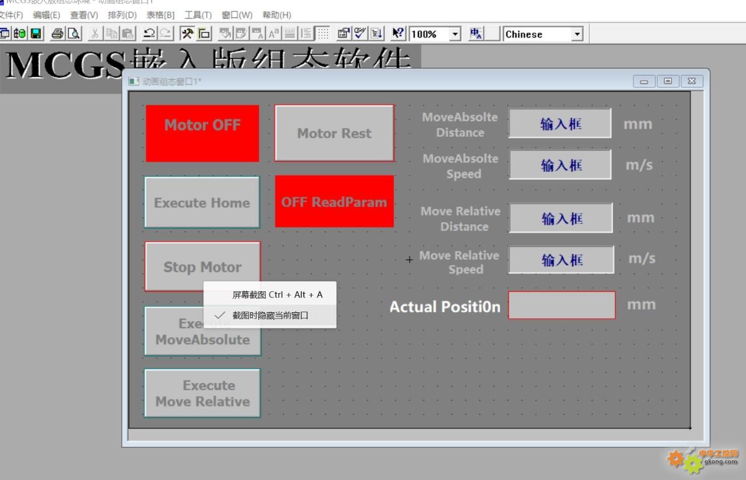Open the 工具(T) menu
Viewport: 746px width, 480px height.
198,15
